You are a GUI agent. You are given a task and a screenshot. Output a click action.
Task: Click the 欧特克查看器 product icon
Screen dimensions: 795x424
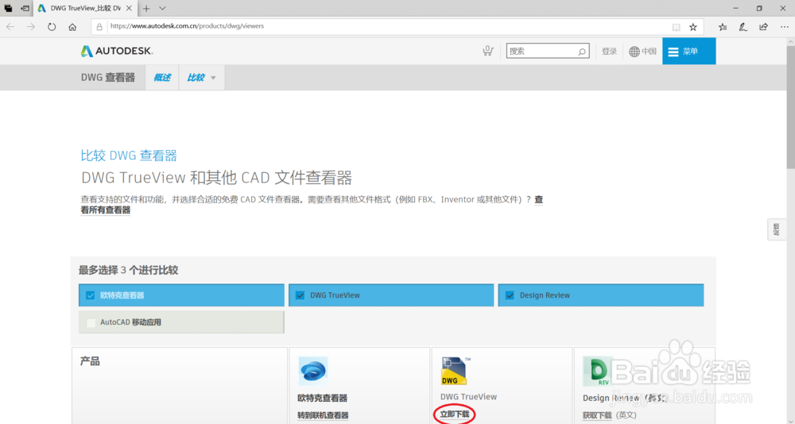pyautogui.click(x=312, y=372)
